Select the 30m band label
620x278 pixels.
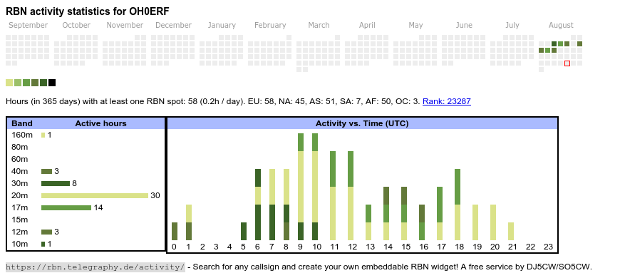pos(20,183)
